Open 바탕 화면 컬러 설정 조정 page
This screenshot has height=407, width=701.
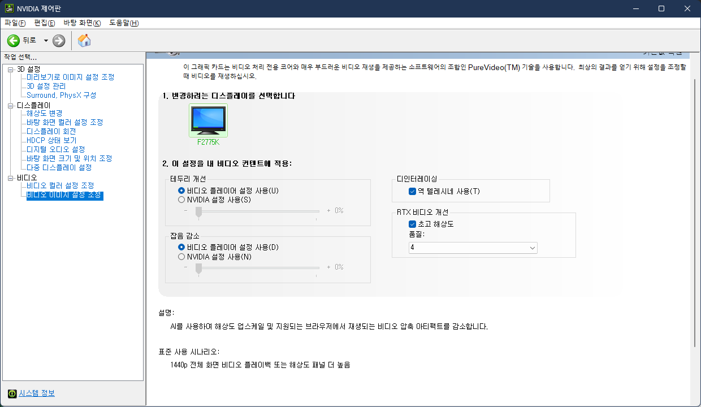[65, 122]
